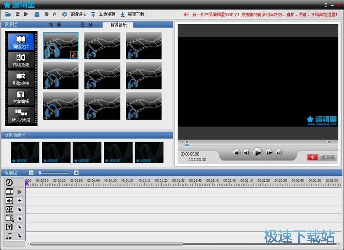The image size is (344, 250).
Task: Open 资源下载 resource download
Action: (x=132, y=15)
